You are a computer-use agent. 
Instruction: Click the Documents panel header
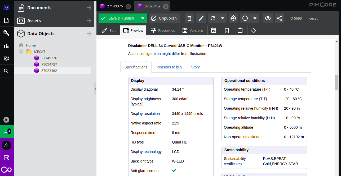coord(54,8)
